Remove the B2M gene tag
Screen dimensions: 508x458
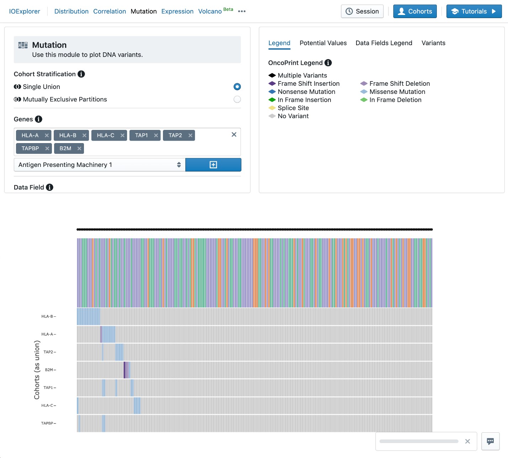pyautogui.click(x=79, y=148)
